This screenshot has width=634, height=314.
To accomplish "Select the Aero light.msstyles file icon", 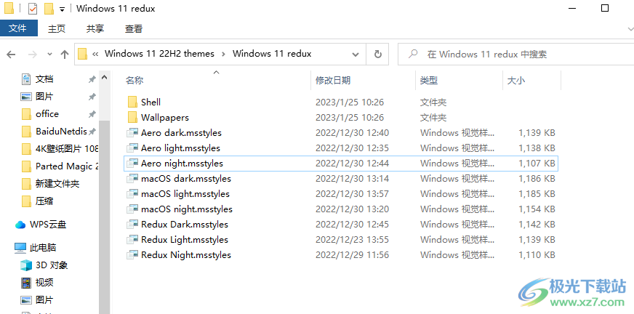I will [x=132, y=148].
